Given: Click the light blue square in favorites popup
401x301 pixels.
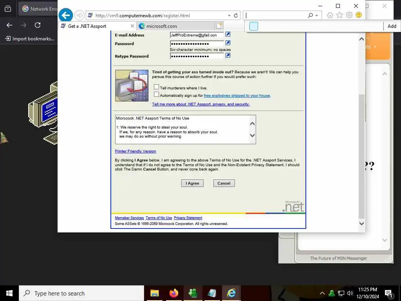Looking at the screenshot, I should (x=253, y=26).
